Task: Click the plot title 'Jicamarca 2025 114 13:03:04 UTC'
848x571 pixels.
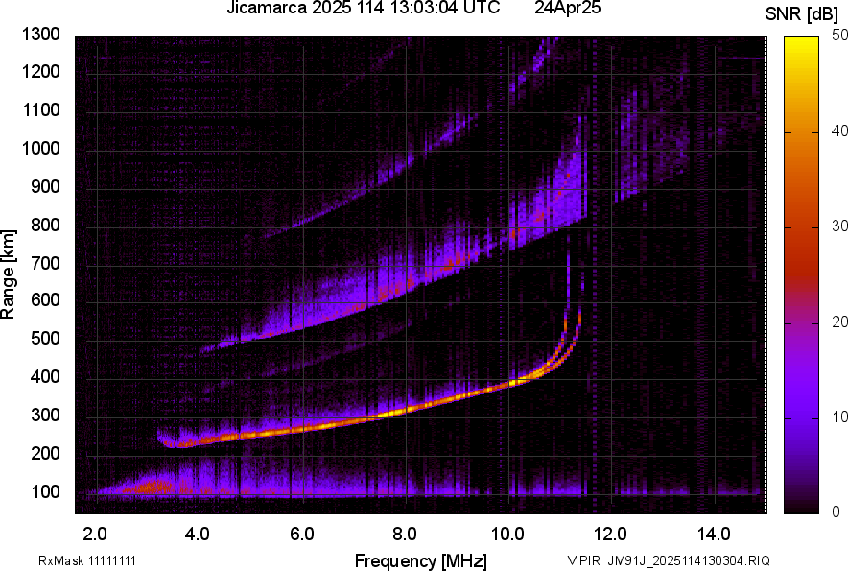Action: pos(363,7)
